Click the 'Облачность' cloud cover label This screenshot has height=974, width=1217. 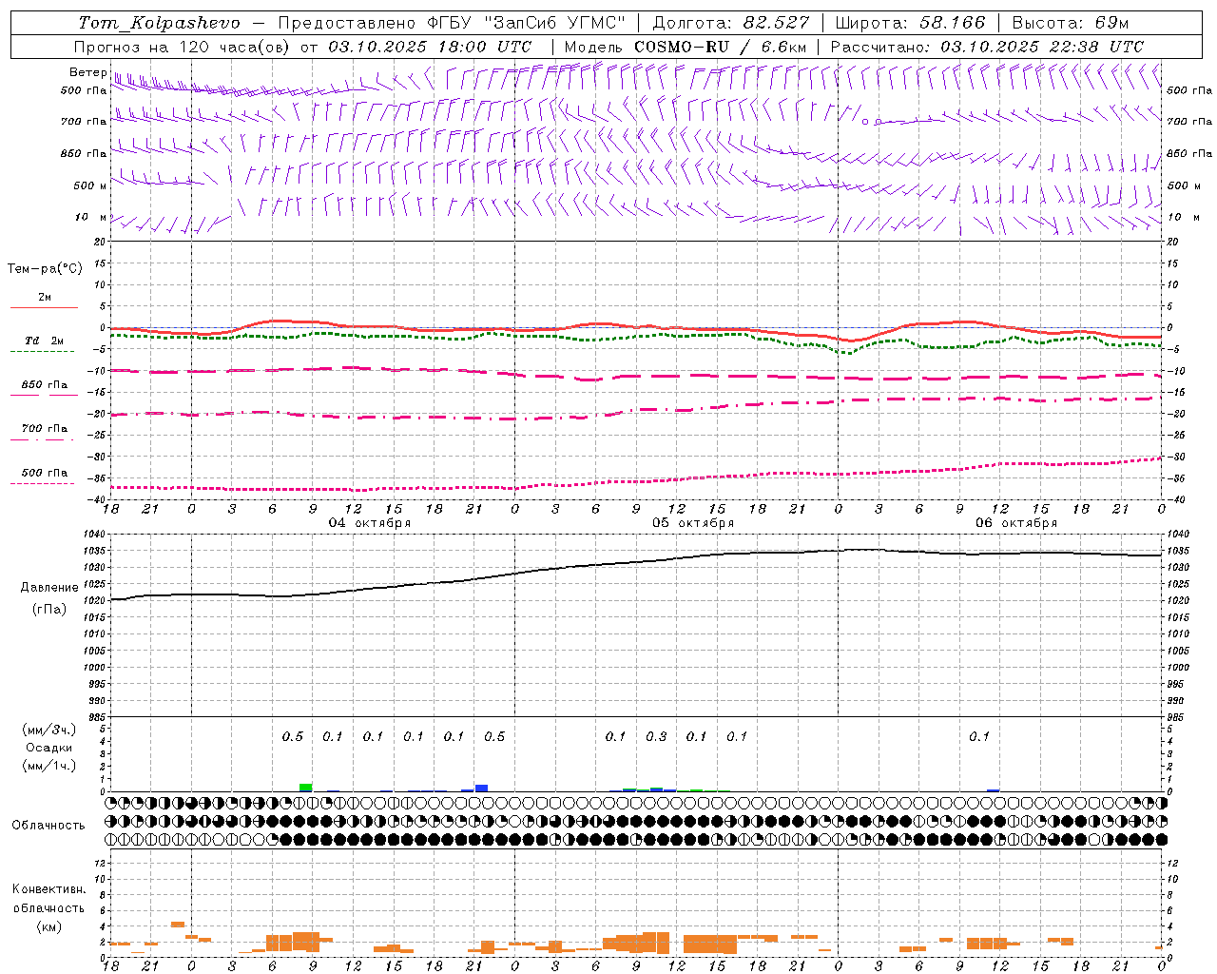pyautogui.click(x=48, y=826)
